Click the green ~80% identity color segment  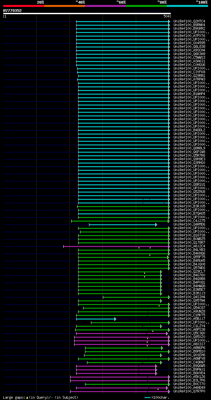[146, 6]
